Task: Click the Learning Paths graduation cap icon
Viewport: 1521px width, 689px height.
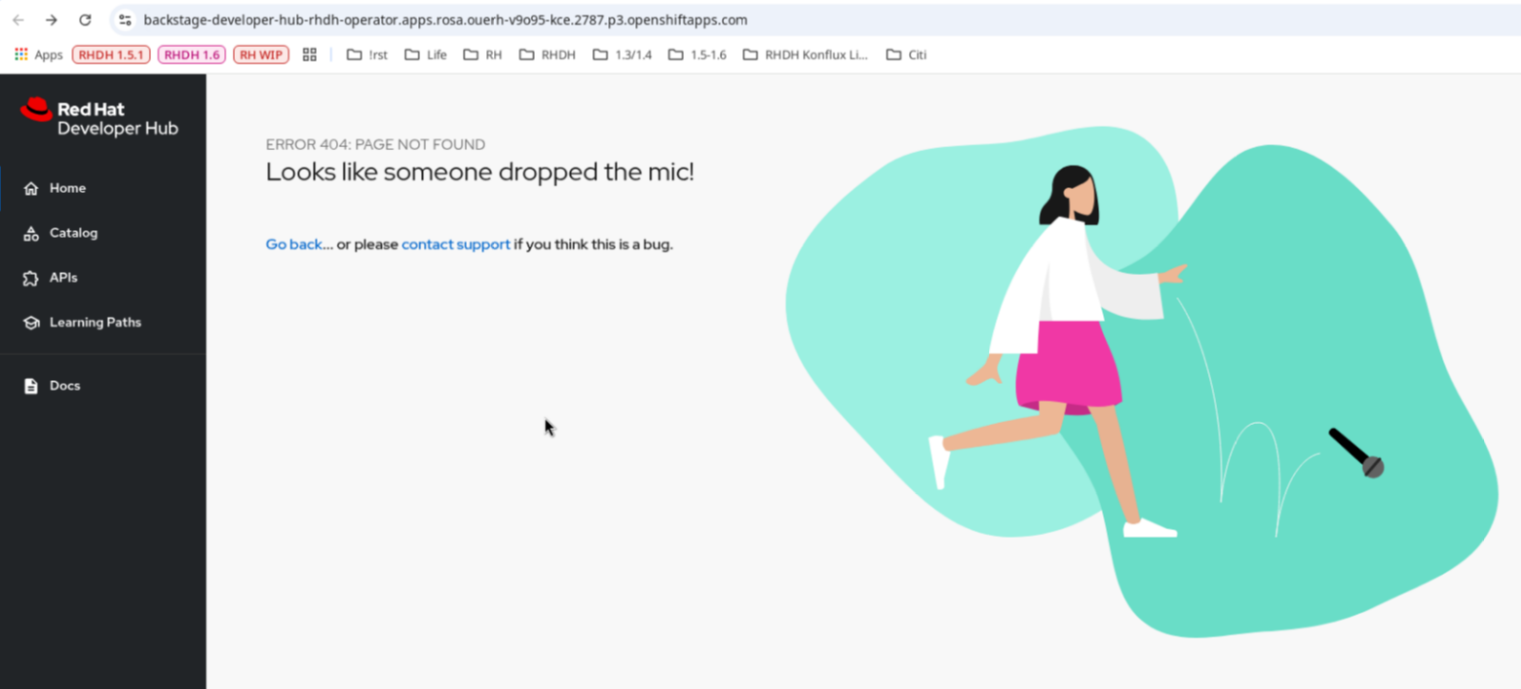Action: pyautogui.click(x=31, y=323)
